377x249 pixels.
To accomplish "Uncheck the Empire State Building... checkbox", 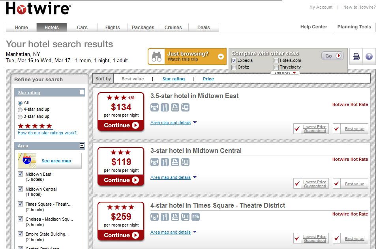I will pos(21,234).
